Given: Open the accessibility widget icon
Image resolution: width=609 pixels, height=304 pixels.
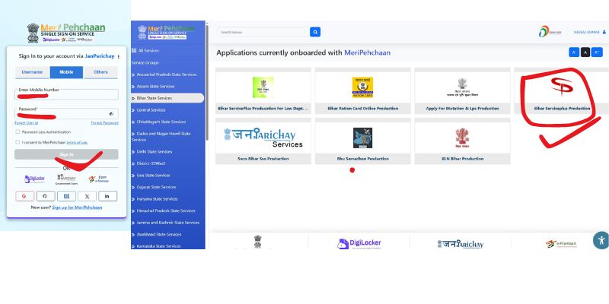Looking at the screenshot, I should click(x=601, y=240).
